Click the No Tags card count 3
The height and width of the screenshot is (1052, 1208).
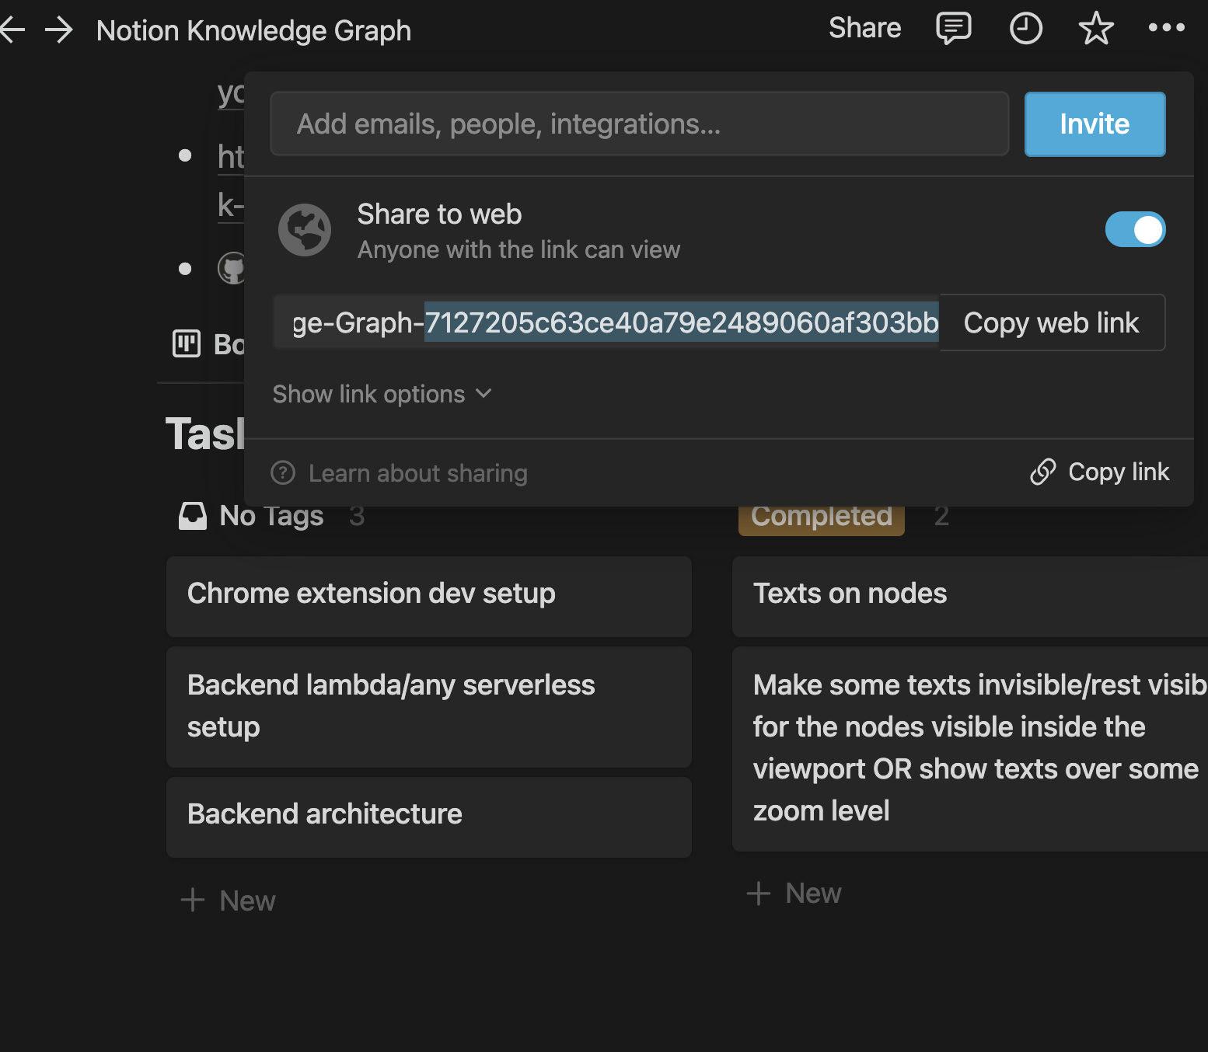coord(357,516)
